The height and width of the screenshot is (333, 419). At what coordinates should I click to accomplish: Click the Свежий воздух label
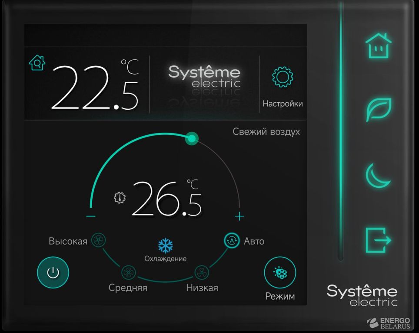266,131
